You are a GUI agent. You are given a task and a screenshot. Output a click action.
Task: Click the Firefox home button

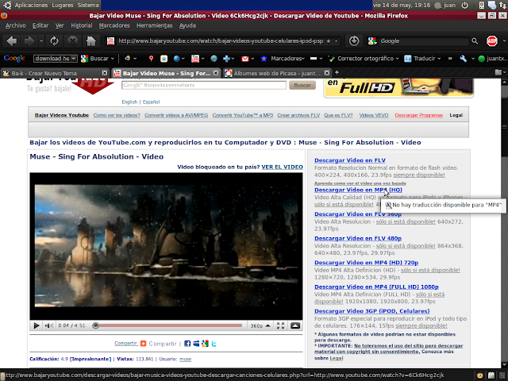tap(92, 40)
